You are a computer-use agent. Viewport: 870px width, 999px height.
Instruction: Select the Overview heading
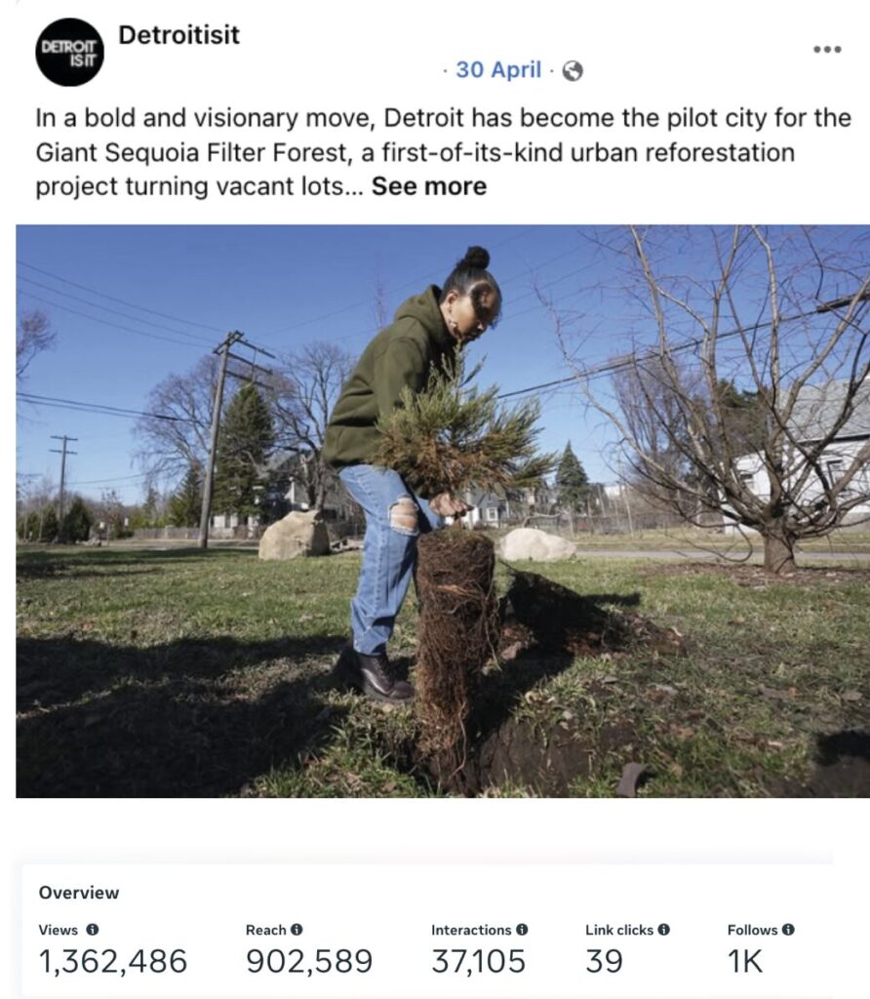pyautogui.click(x=79, y=893)
